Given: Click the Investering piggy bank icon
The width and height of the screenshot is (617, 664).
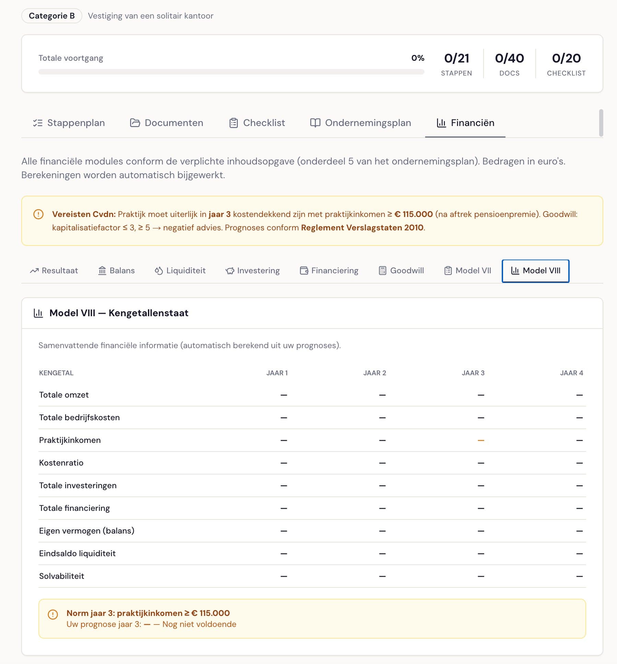Looking at the screenshot, I should coord(230,271).
